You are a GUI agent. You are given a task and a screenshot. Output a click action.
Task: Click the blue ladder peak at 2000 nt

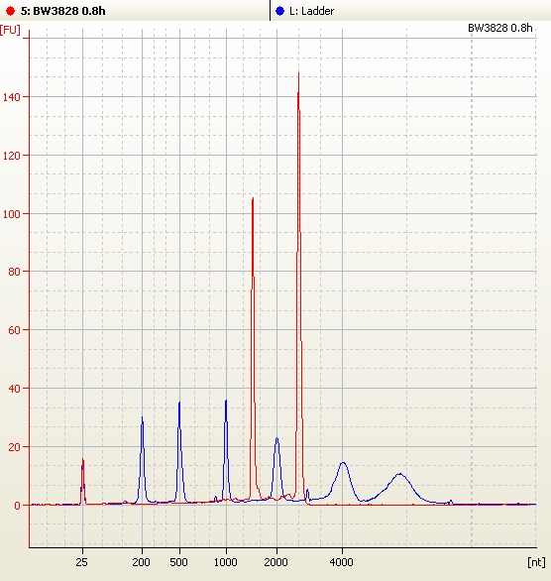(276, 438)
